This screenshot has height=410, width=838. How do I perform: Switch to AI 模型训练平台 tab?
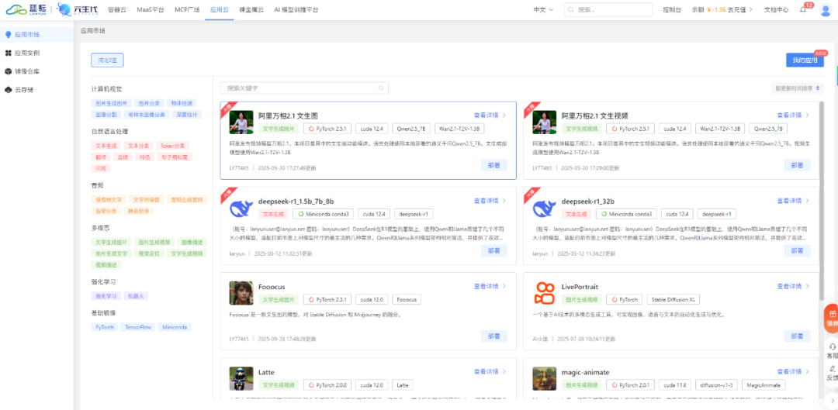click(x=296, y=9)
